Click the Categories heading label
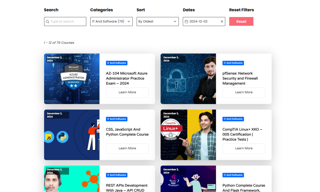Image resolution: width=320 pixels, height=192 pixels. pos(102,10)
